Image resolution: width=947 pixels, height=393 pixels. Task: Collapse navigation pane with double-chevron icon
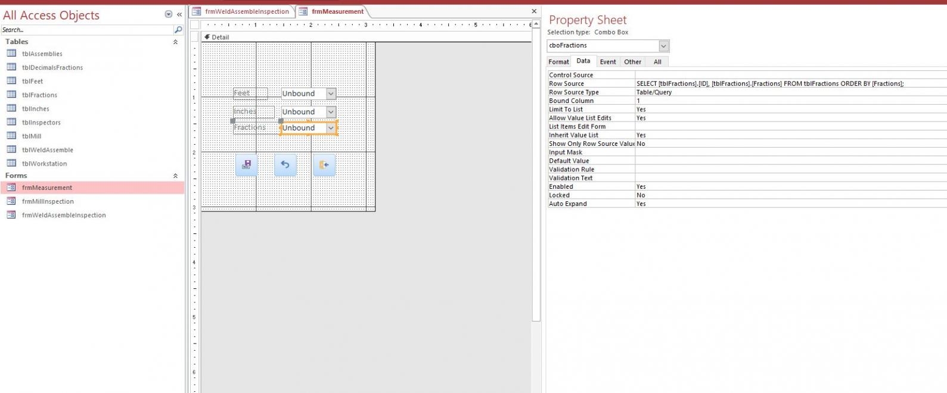179,15
